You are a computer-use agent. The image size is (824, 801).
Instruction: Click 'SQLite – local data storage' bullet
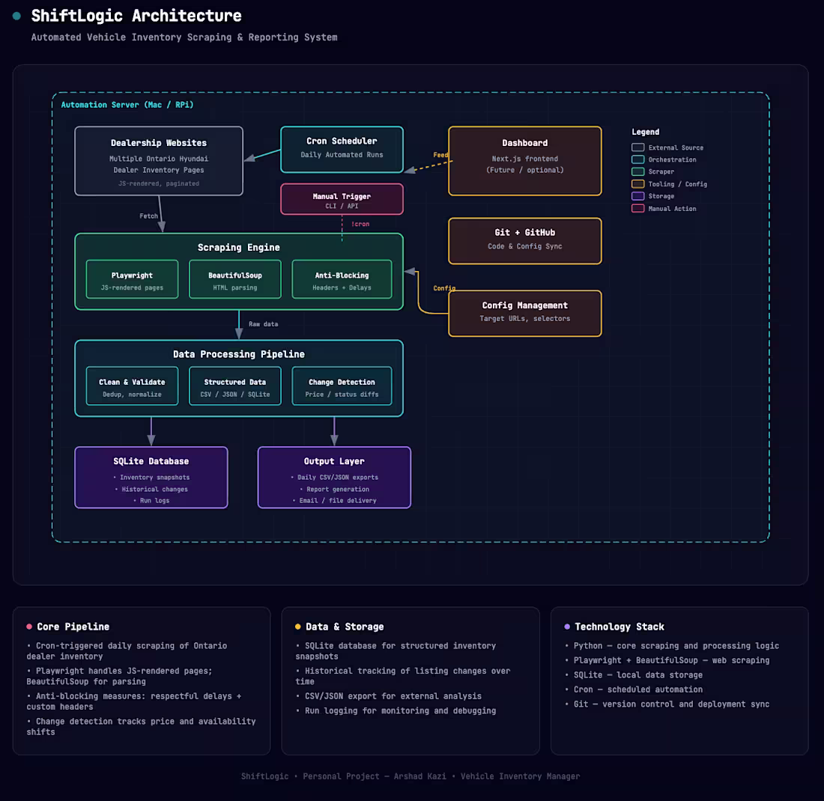633,675
